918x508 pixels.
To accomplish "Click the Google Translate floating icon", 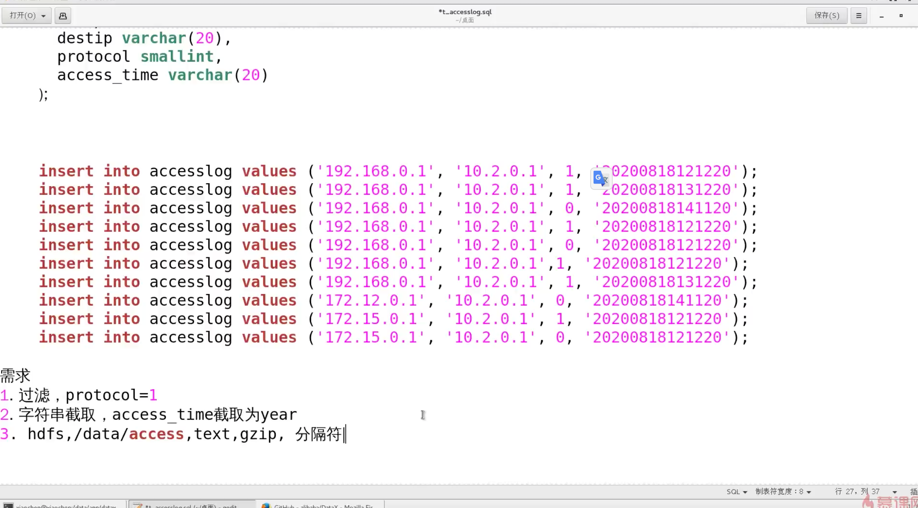I will pos(601,179).
